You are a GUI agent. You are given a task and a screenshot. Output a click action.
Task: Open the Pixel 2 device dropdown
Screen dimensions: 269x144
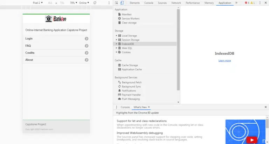pyautogui.click(x=37, y=3)
